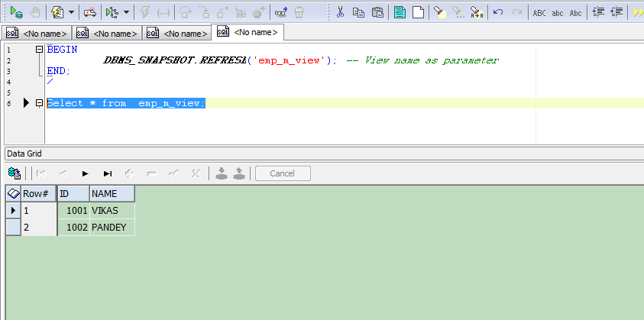Convert selection to uppercase with ABC icon

pyautogui.click(x=539, y=12)
